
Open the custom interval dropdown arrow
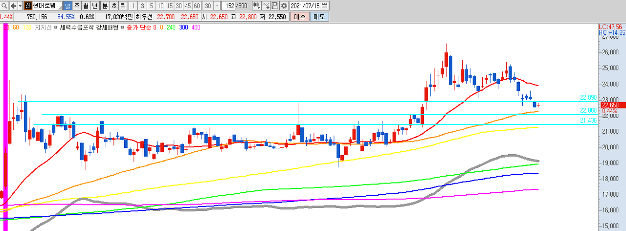217,6
